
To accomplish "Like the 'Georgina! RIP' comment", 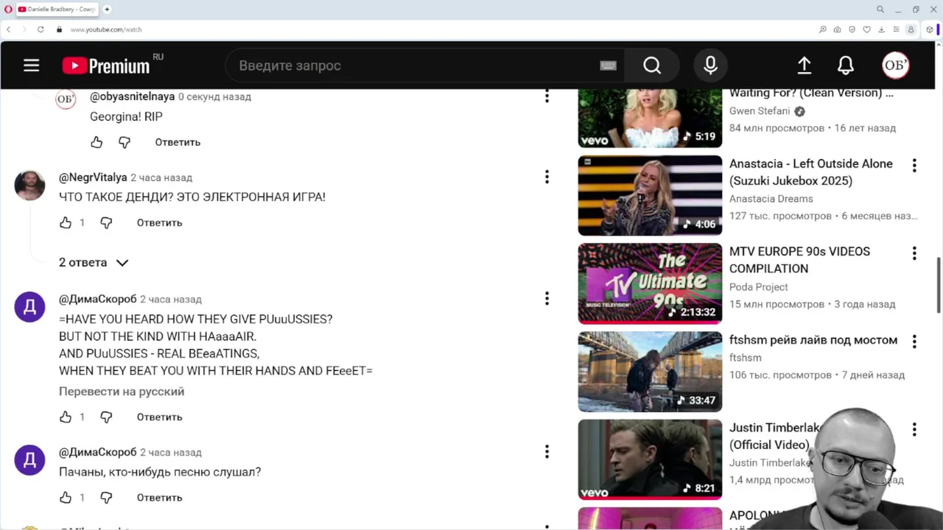I will (x=97, y=142).
